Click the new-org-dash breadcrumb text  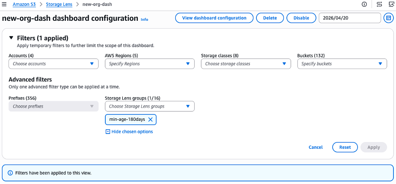click(97, 4)
